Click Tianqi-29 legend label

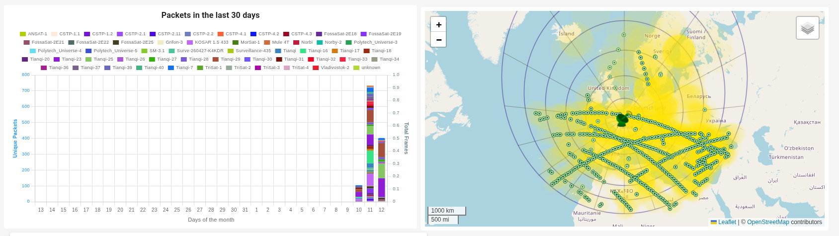(231, 59)
